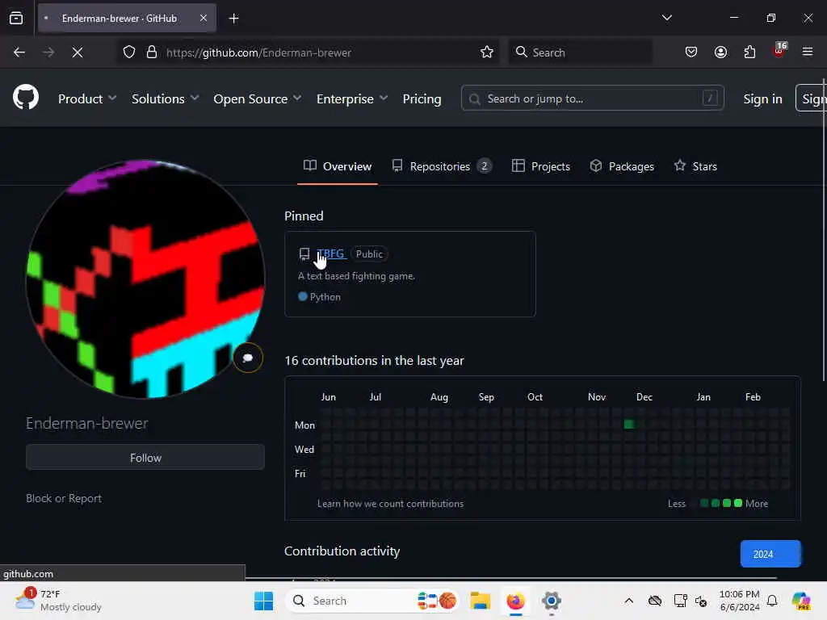827x620 pixels.
Task: Click the 'Enderman-brewer' username text
Action: 87,423
